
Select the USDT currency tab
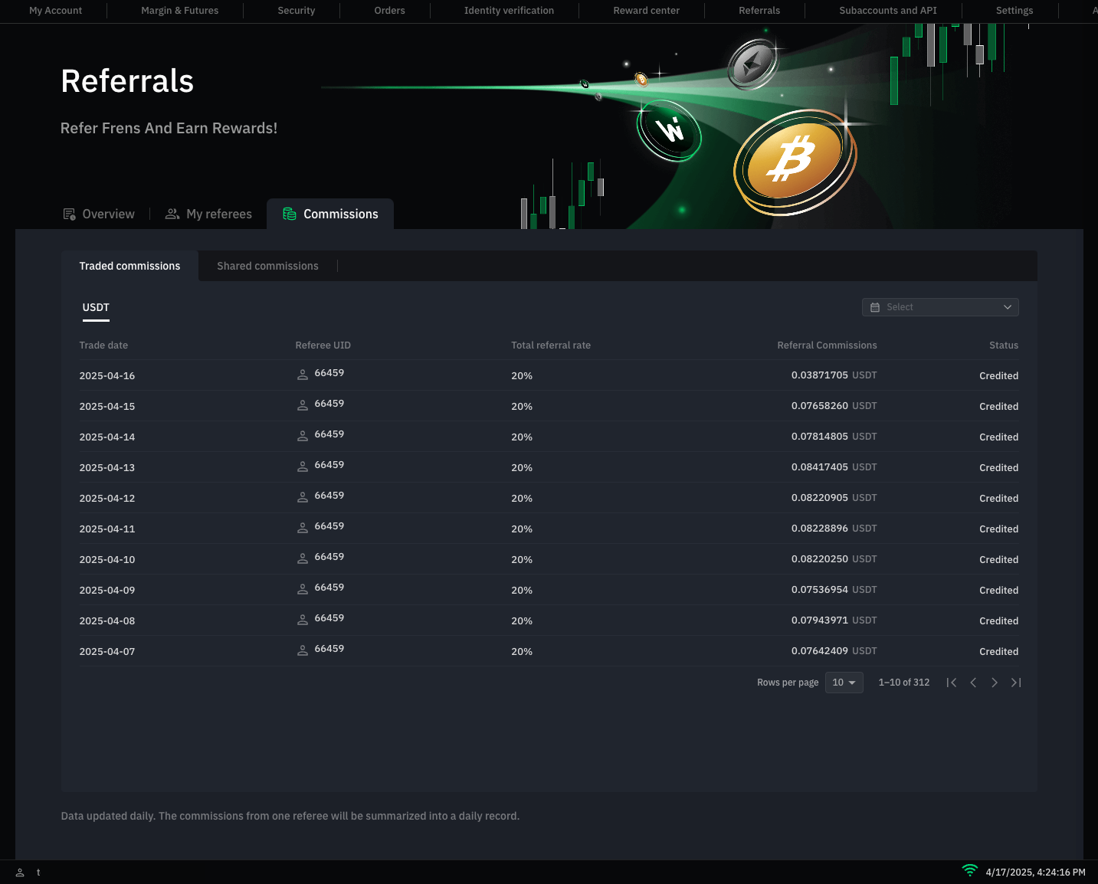tap(96, 307)
